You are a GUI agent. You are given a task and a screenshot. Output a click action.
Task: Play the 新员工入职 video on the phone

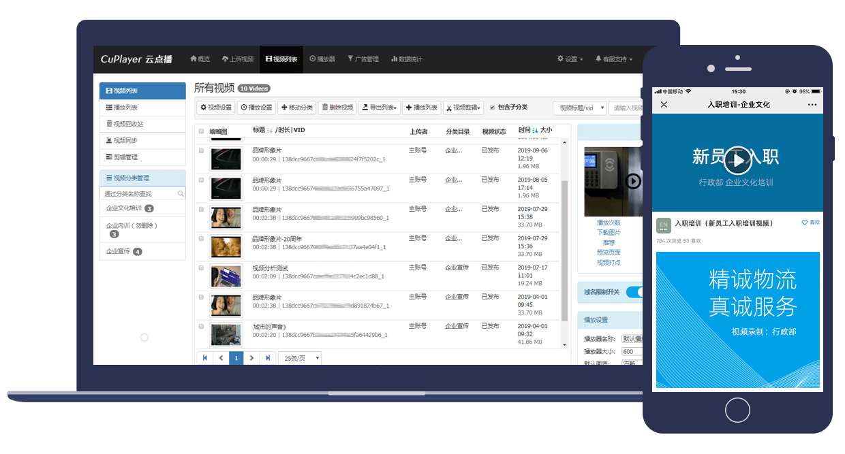(737, 161)
